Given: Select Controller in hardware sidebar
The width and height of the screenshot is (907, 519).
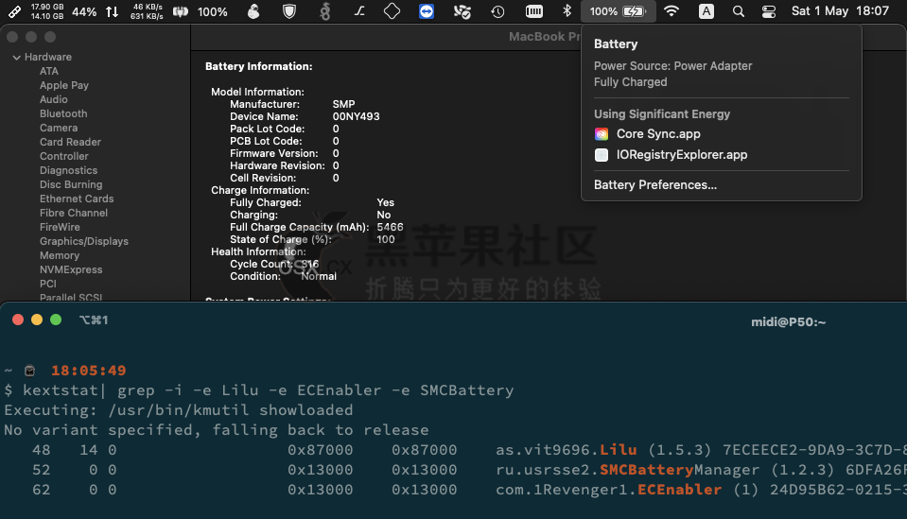Looking at the screenshot, I should (x=63, y=156).
